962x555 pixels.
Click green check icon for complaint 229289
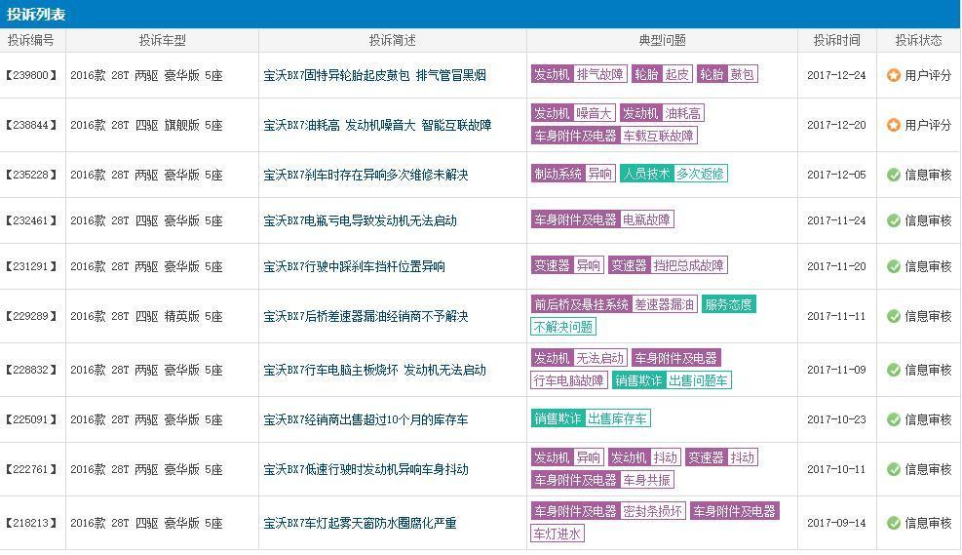click(x=894, y=316)
